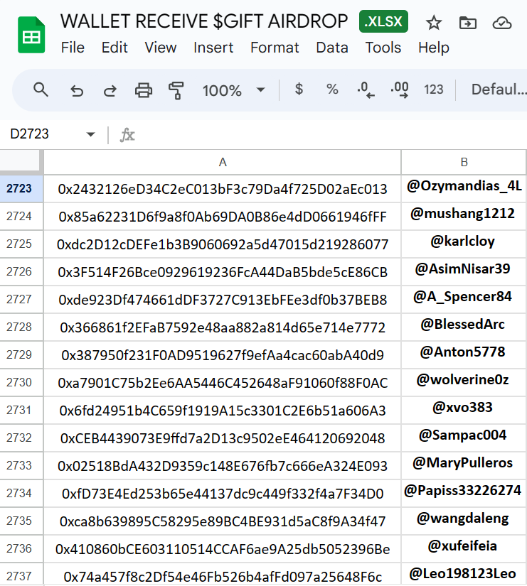Open the Default font dropdown
Screen dimensions: 527x586
point(499,89)
